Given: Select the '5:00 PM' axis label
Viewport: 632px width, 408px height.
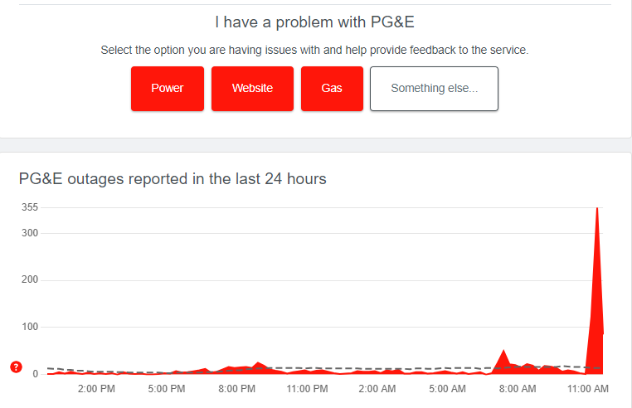Looking at the screenshot, I should [x=167, y=389].
